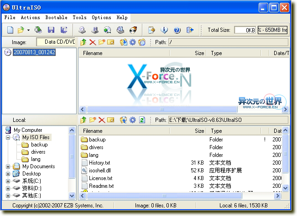This screenshot has width=297, height=216.
Task: Click the Add to image icon in Local pane
Action: (124, 120)
